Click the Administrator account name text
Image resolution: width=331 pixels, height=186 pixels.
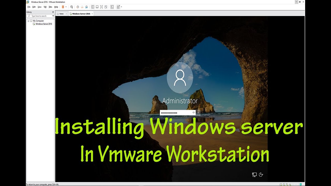(180, 101)
